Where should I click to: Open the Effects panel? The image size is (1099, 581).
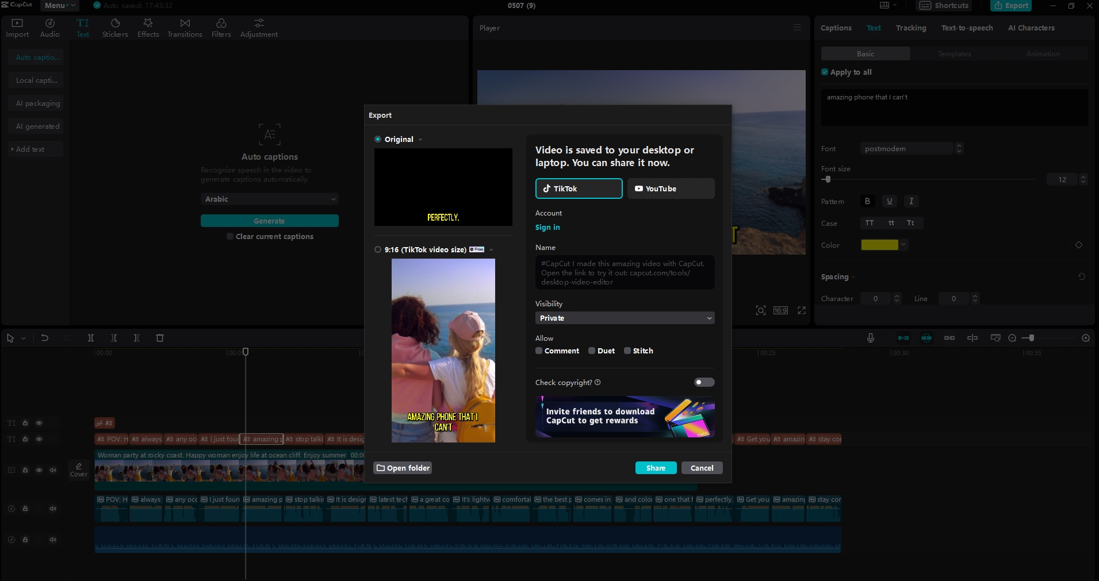(148, 27)
